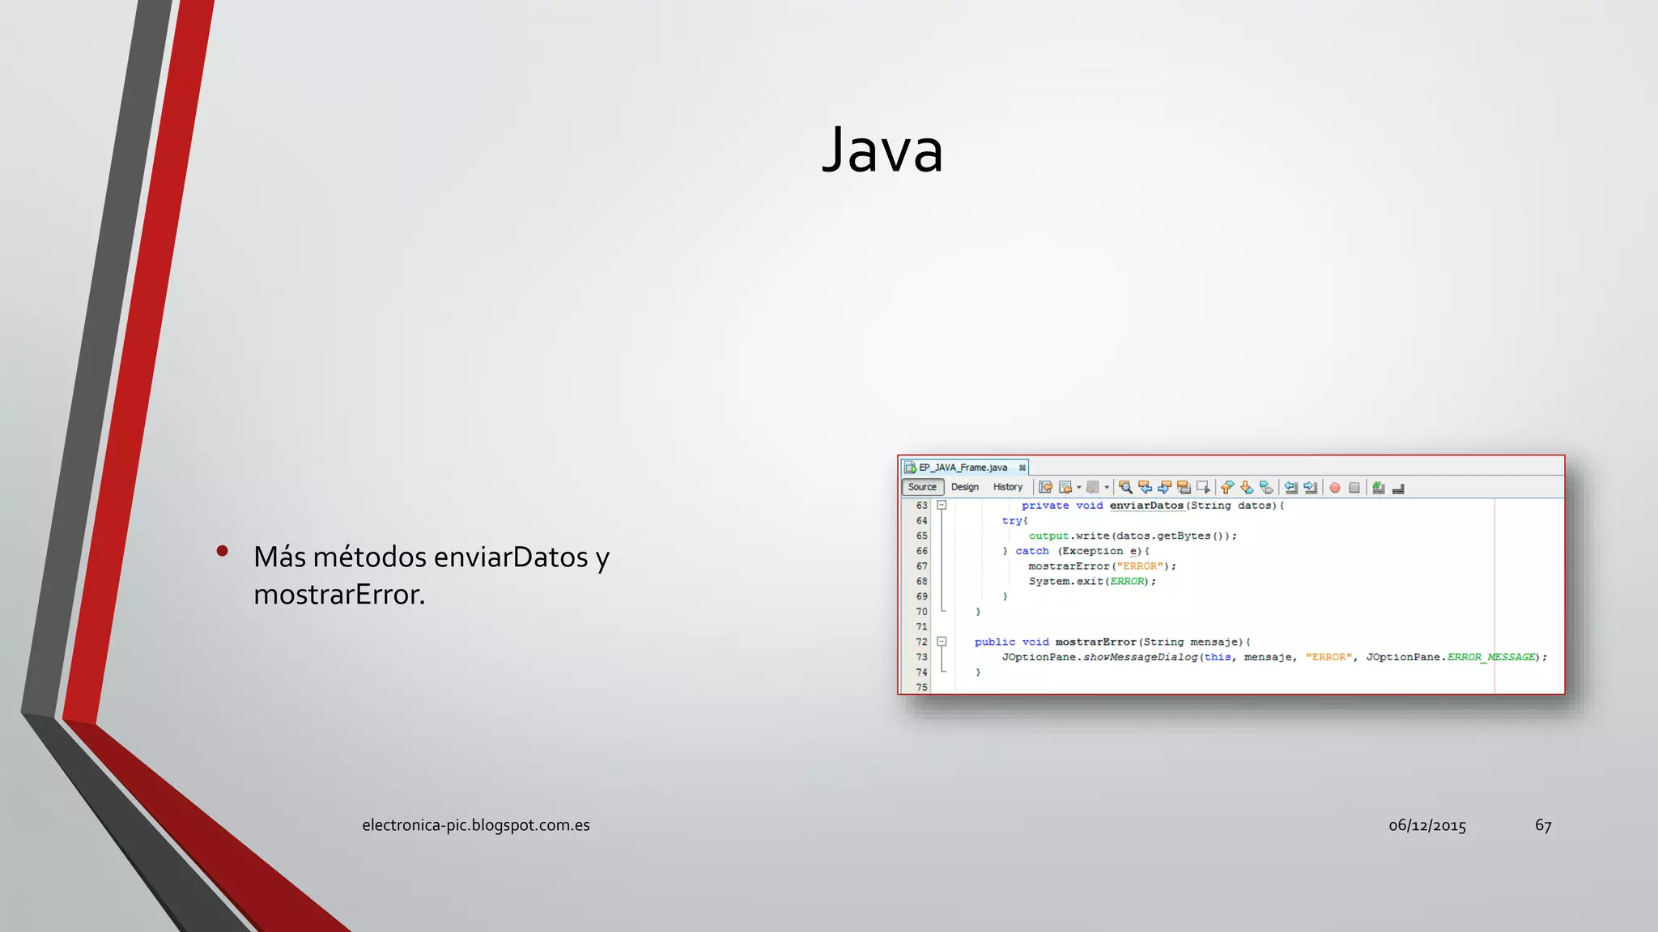Click the Last Edit location icon

[x=1046, y=487]
